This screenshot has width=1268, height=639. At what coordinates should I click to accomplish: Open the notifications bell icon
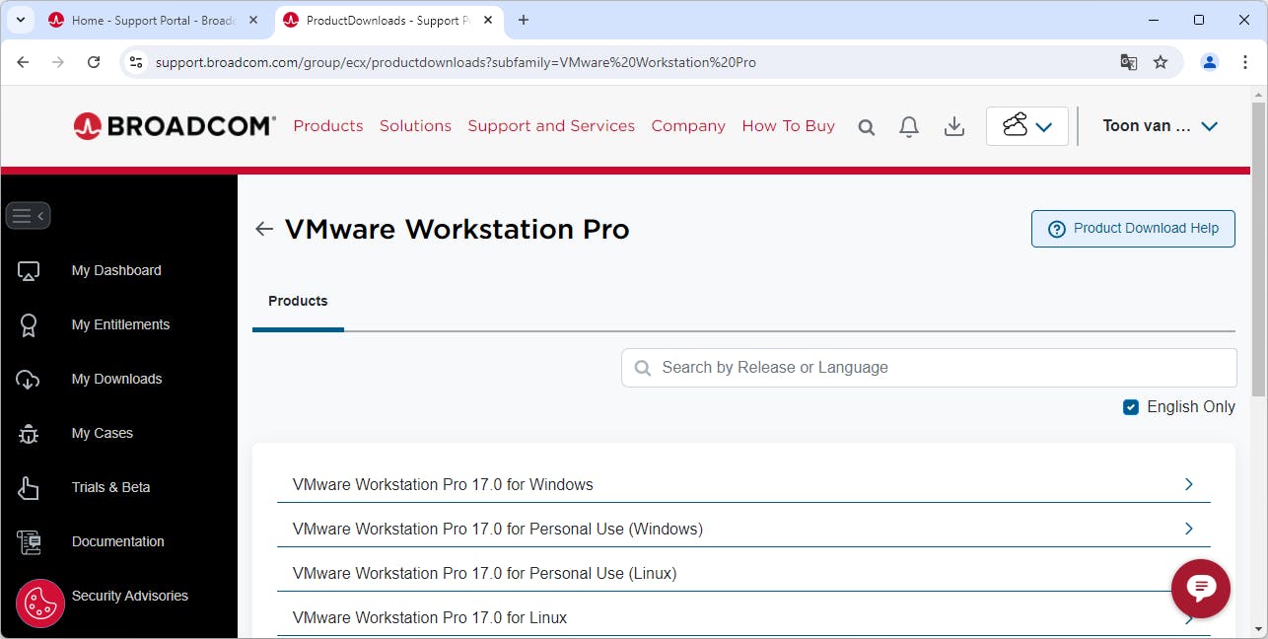click(x=909, y=126)
